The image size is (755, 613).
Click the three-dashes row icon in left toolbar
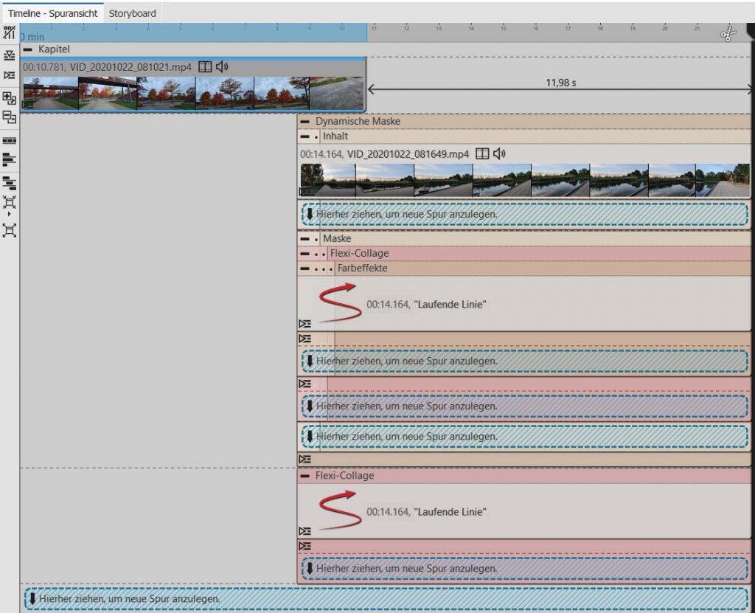click(x=10, y=139)
